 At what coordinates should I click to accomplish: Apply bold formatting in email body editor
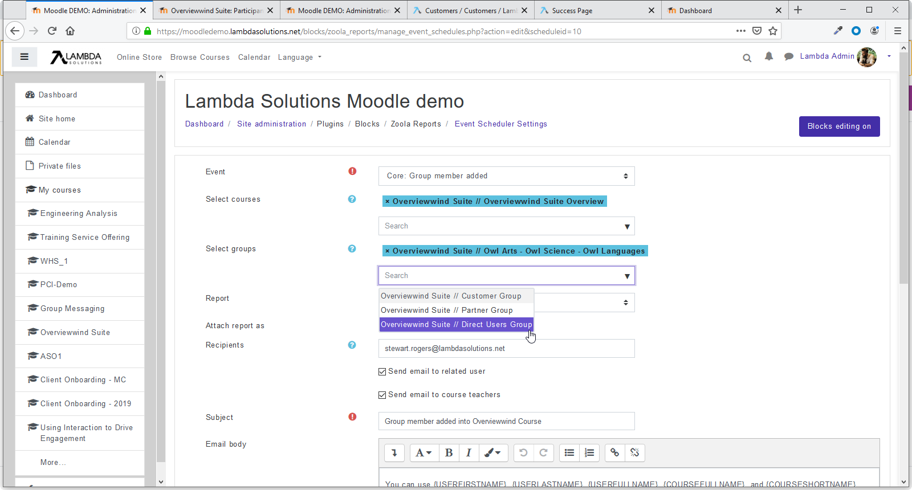[449, 452]
